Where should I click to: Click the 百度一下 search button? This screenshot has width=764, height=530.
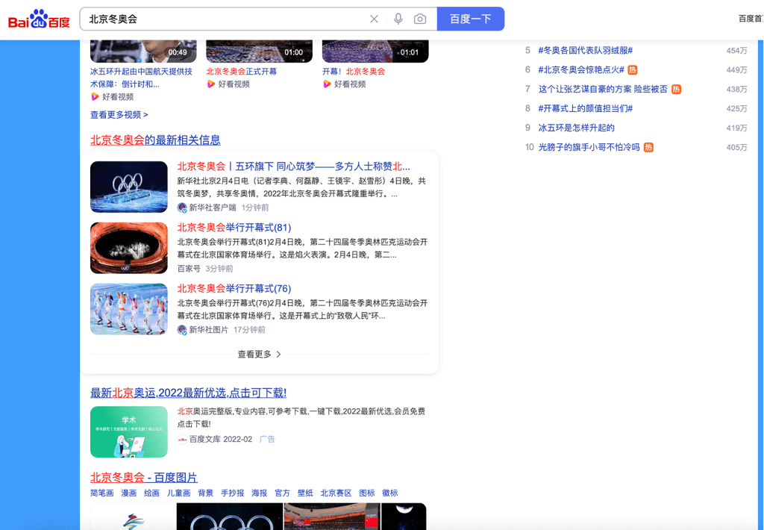470,19
